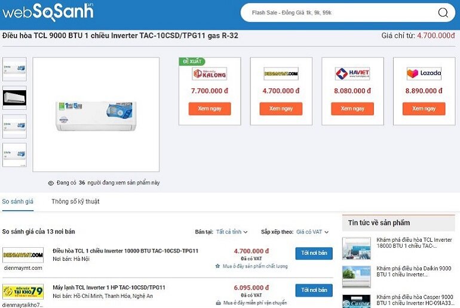Click dienmaymt.com logo in price list

click(23, 255)
